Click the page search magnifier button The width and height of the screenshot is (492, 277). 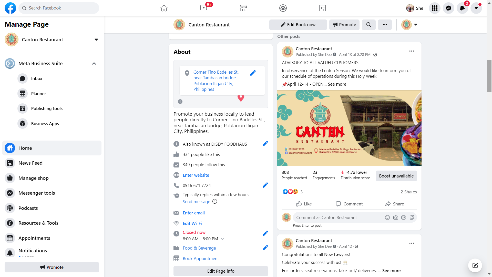pyautogui.click(x=368, y=25)
